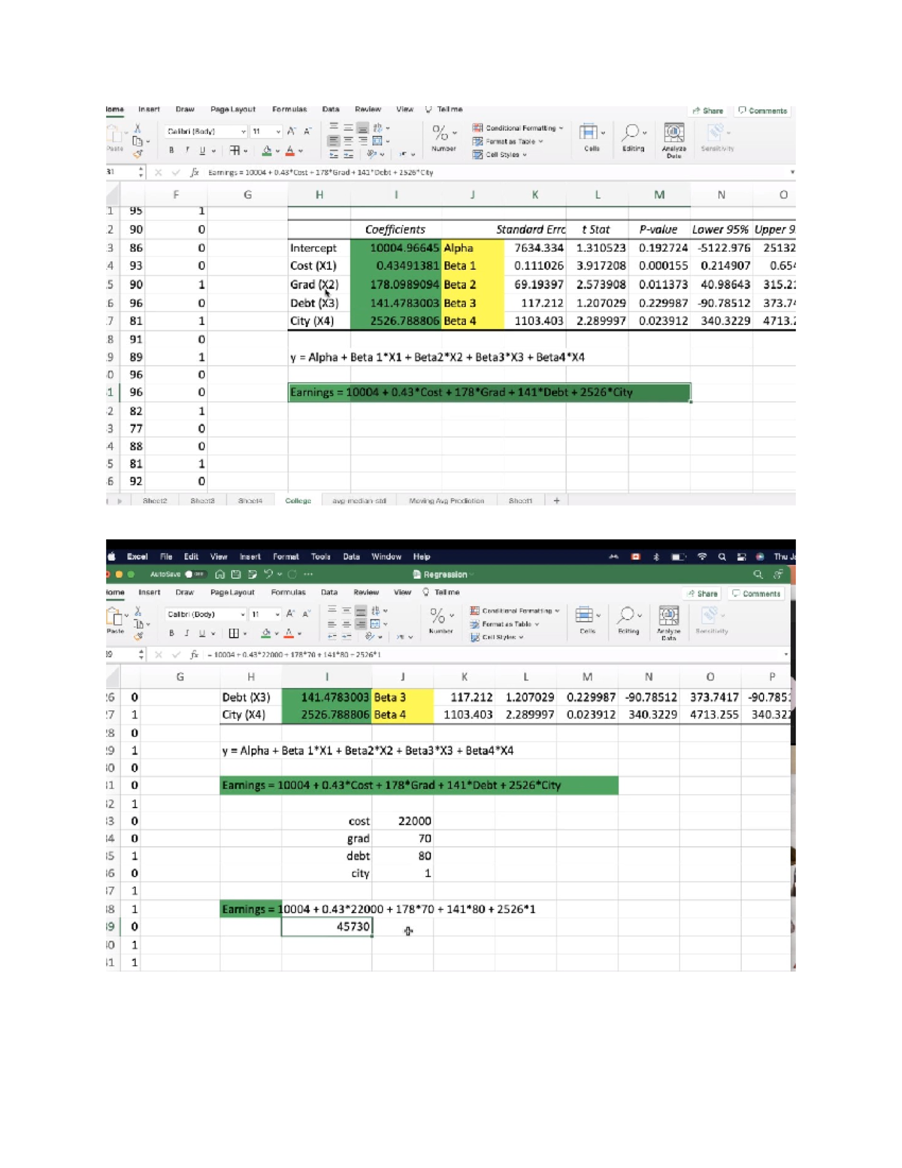Click the Share button

point(708,111)
